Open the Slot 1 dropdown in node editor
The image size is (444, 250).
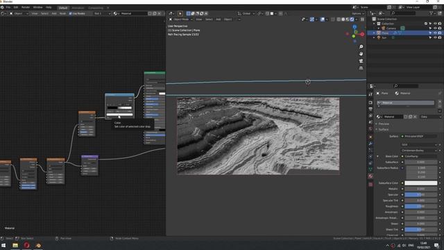[102, 13]
